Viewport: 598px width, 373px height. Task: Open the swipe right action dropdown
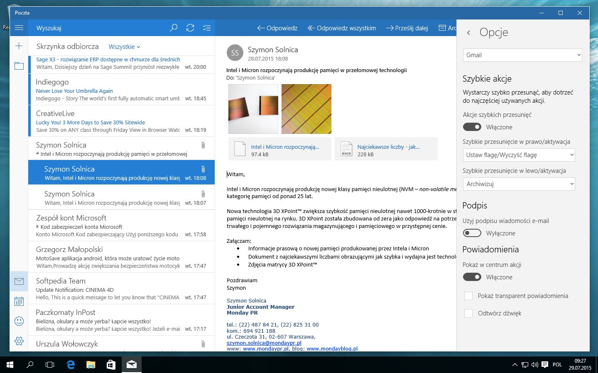[x=519, y=155]
